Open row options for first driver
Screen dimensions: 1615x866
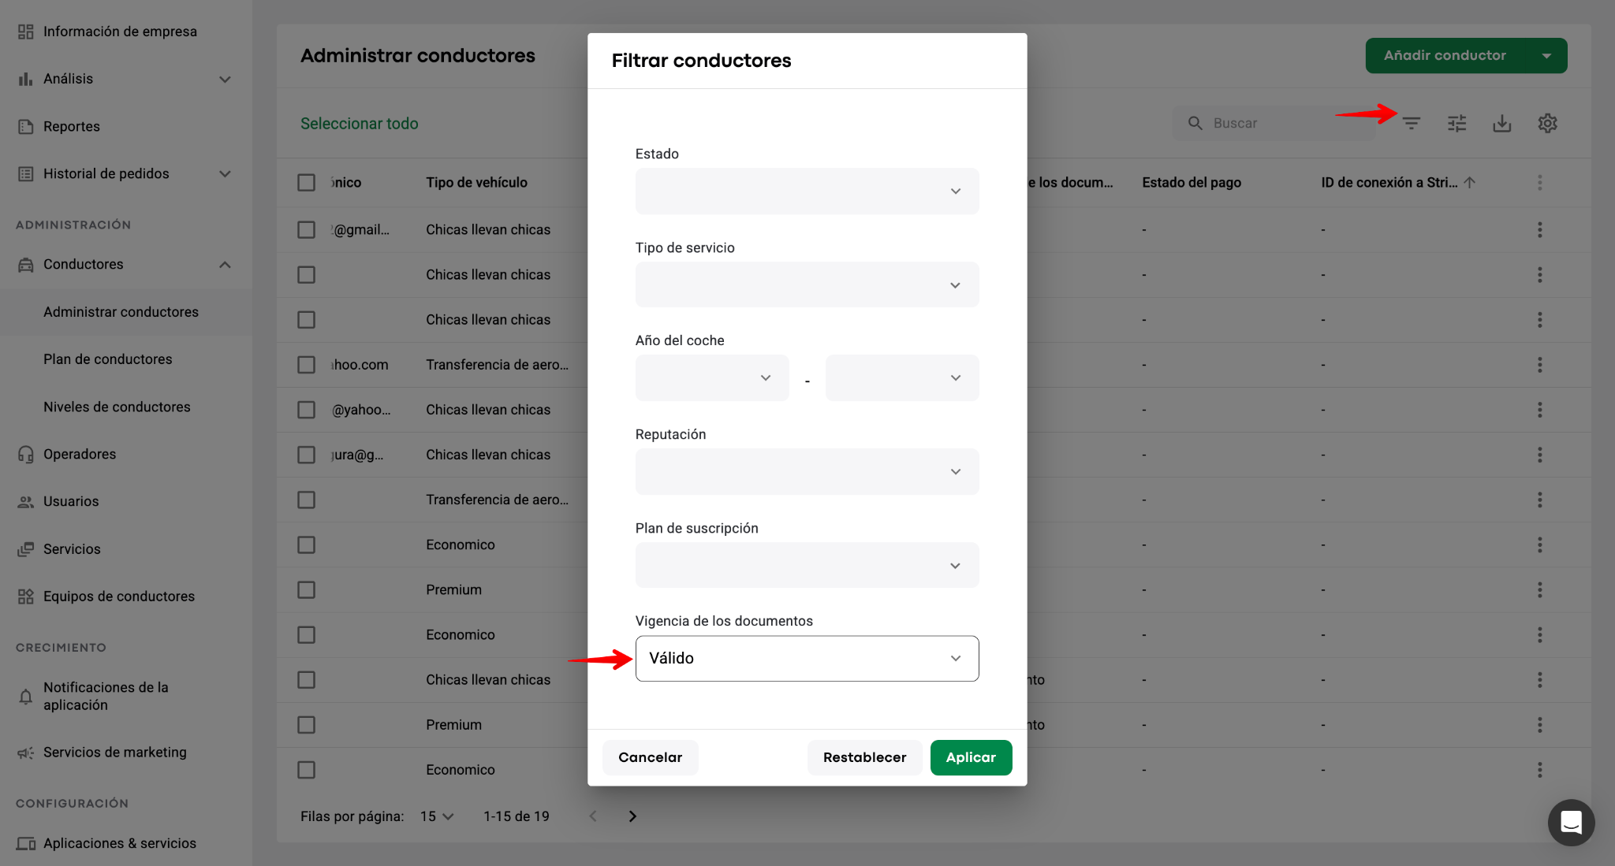point(1539,230)
